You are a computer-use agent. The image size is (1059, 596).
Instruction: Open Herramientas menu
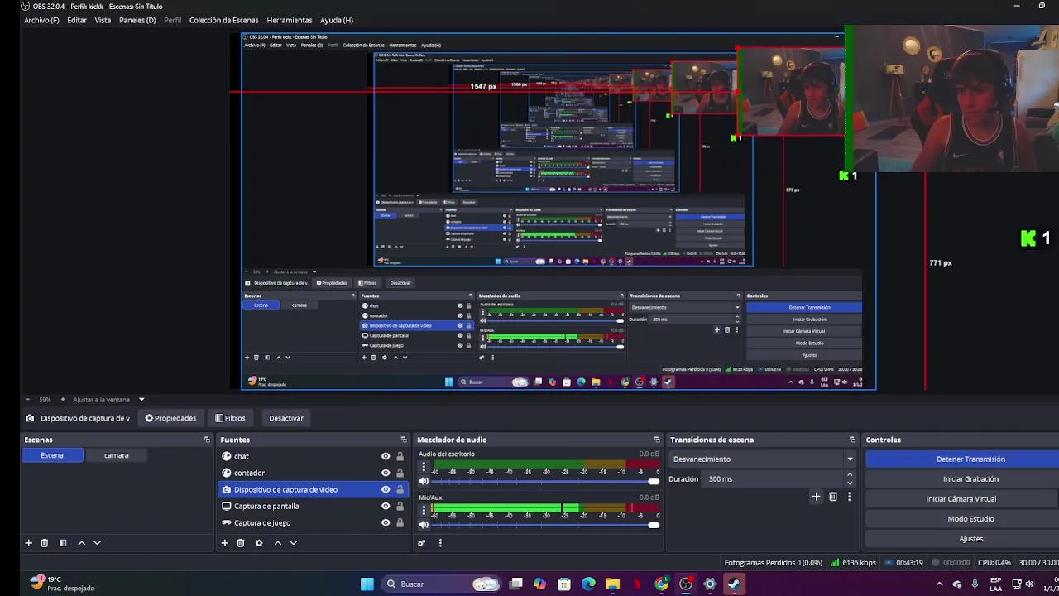[290, 20]
